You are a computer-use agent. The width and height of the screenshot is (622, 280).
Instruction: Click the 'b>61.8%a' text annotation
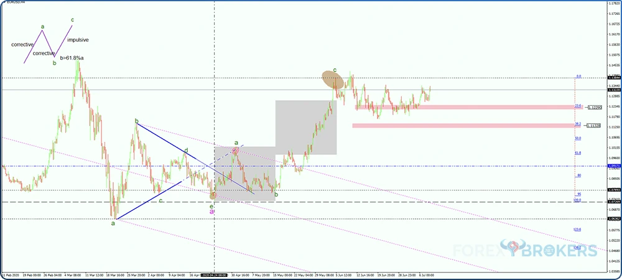click(x=72, y=58)
